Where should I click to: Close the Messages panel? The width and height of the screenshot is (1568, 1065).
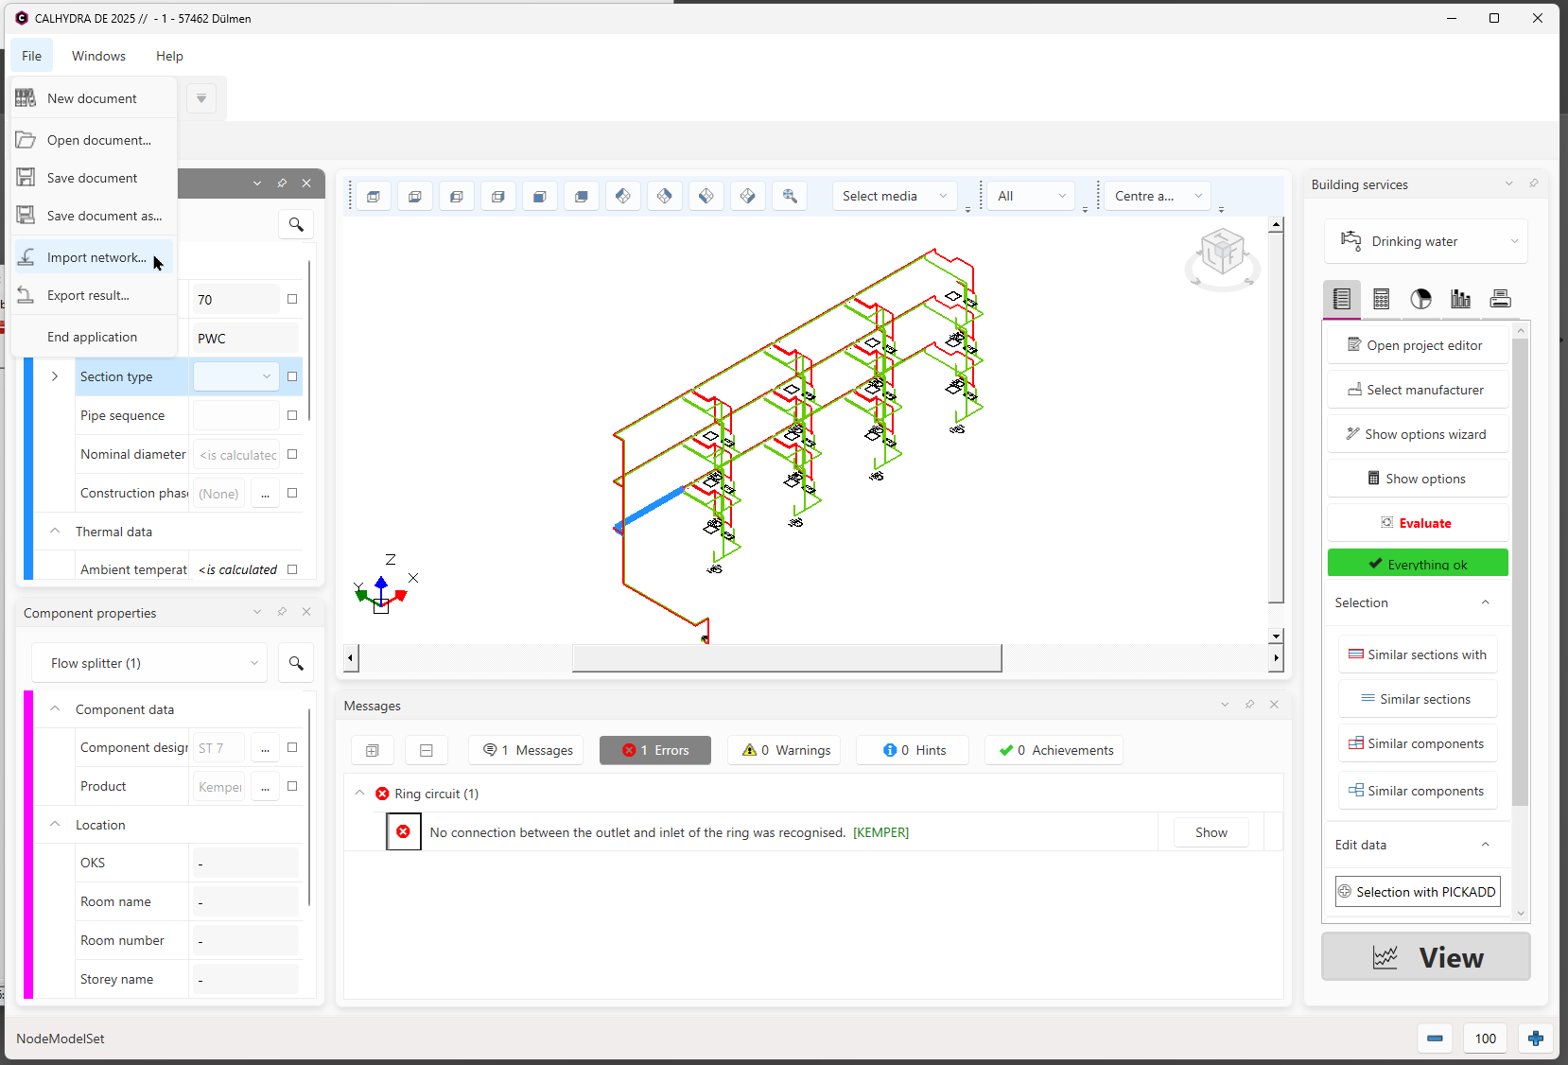pyautogui.click(x=1274, y=705)
